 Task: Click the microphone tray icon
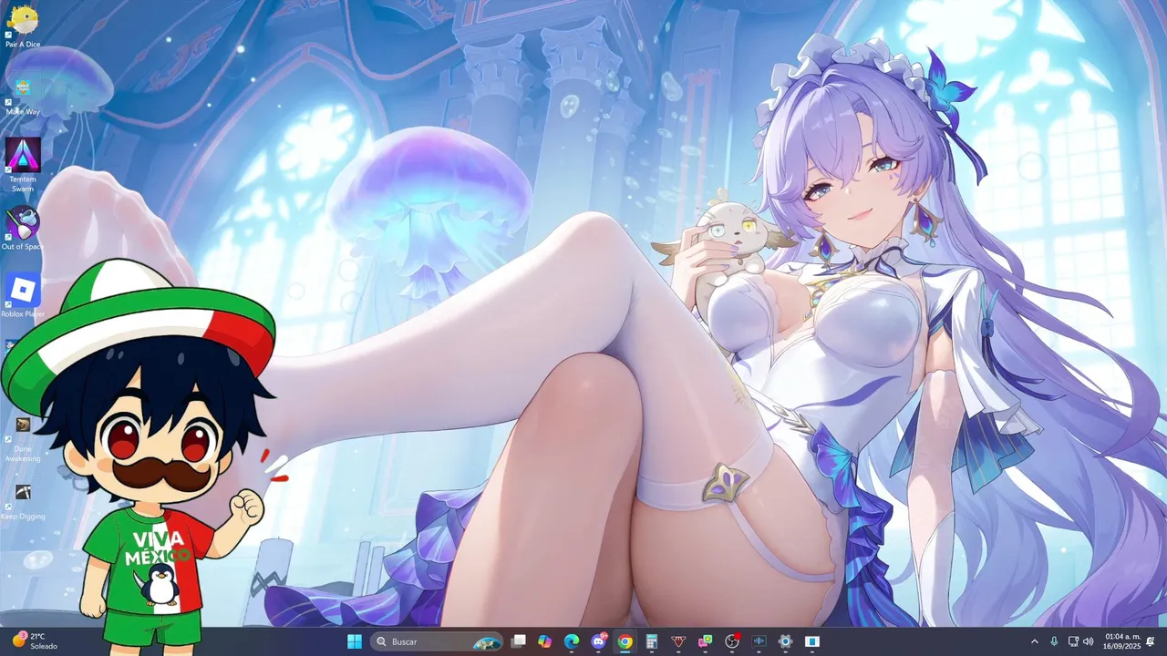pyautogui.click(x=1054, y=641)
